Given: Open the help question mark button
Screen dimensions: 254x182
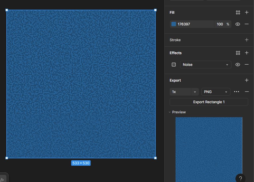Looking at the screenshot, I should point(240,178).
